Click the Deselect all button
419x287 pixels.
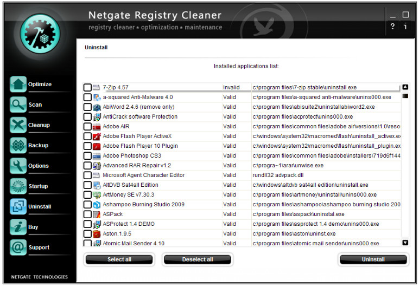198,259
